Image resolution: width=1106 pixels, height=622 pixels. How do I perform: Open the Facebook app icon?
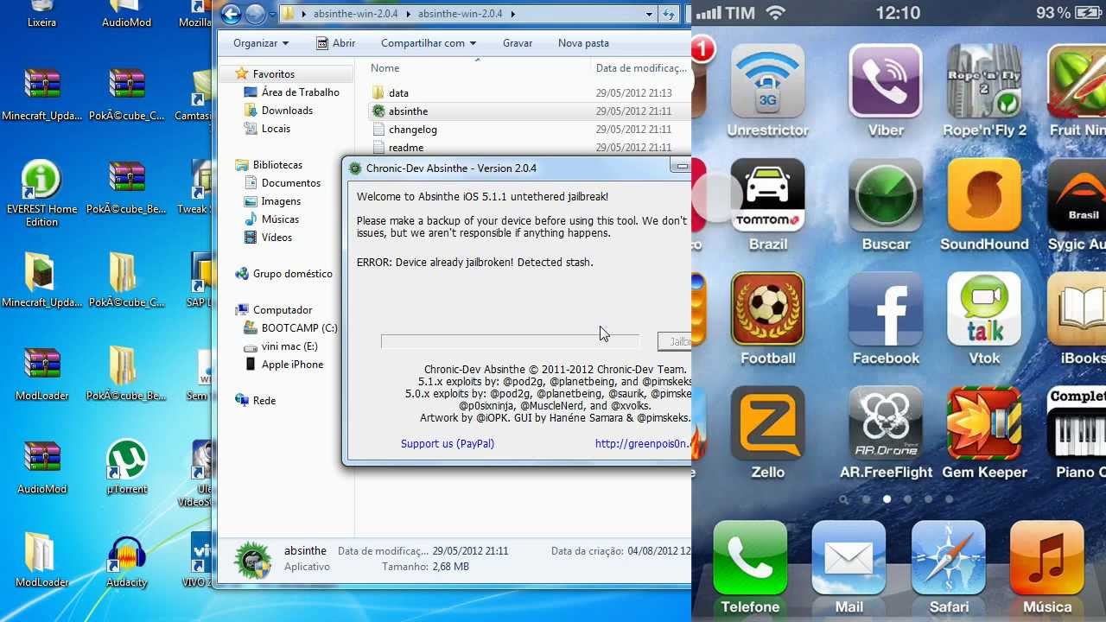point(885,310)
